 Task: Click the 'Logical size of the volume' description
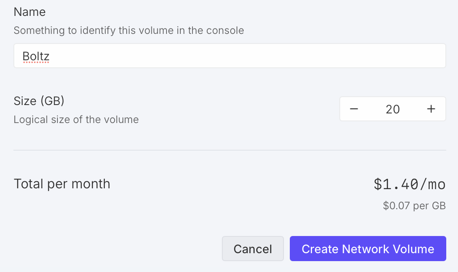point(76,120)
